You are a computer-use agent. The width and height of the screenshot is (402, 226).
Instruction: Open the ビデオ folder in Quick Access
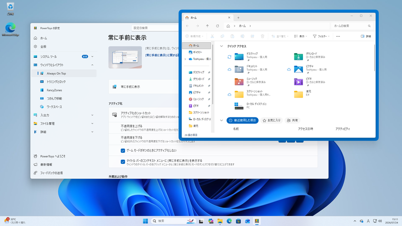pos(310,82)
